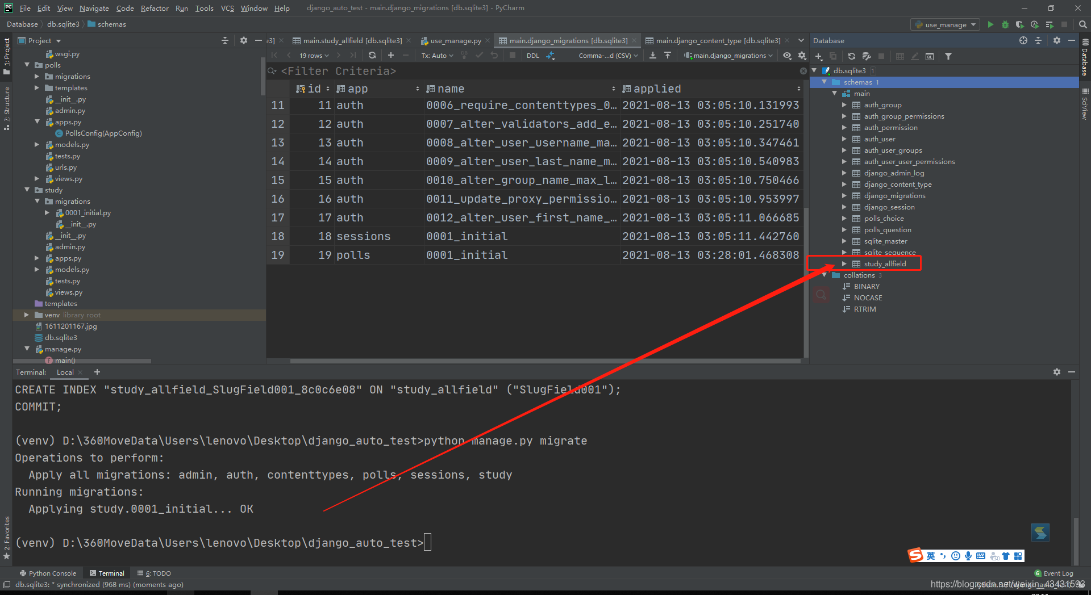Open the DDL view of django_migrations

[532, 56]
